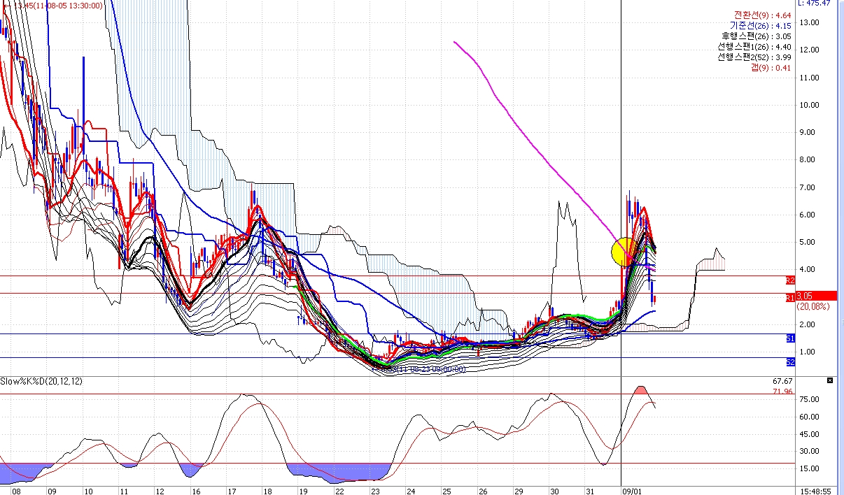Select the R2 resistance level tag
The width and height of the screenshot is (844, 495).
[790, 280]
